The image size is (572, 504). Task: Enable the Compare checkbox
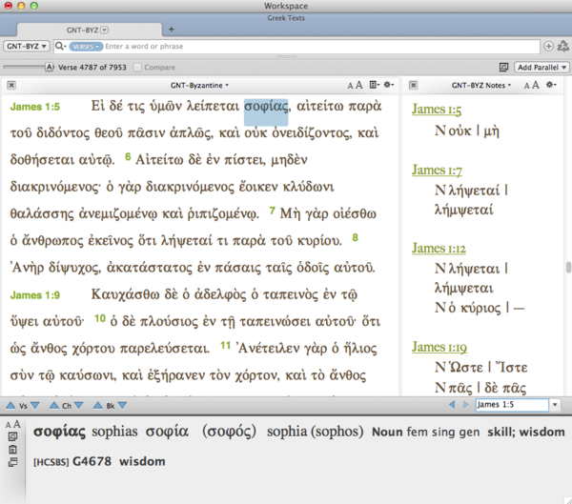click(x=138, y=67)
